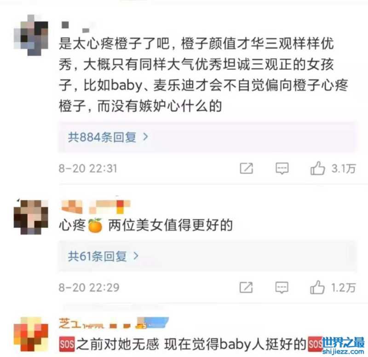Like the comment with 3.1万 likes
The width and height of the screenshot is (368, 357).
click(317, 168)
